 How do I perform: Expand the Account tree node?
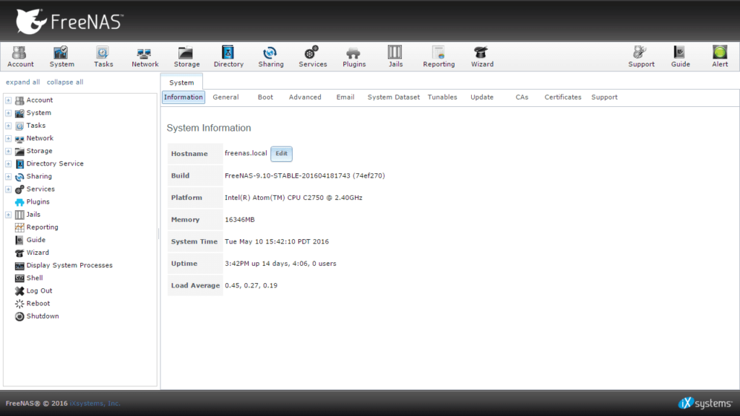coord(9,100)
